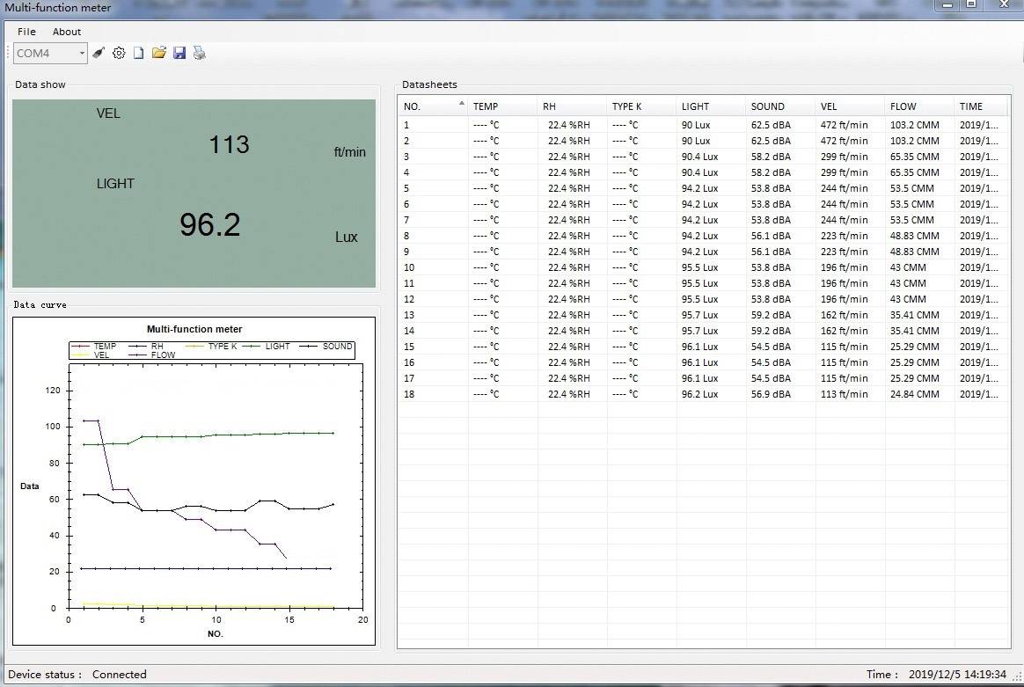Click the SOUND column header
This screenshot has width=1024, height=687.
coord(767,106)
